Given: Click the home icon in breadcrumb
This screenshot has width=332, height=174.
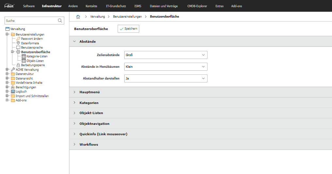Looking at the screenshot, I should click(78, 17).
